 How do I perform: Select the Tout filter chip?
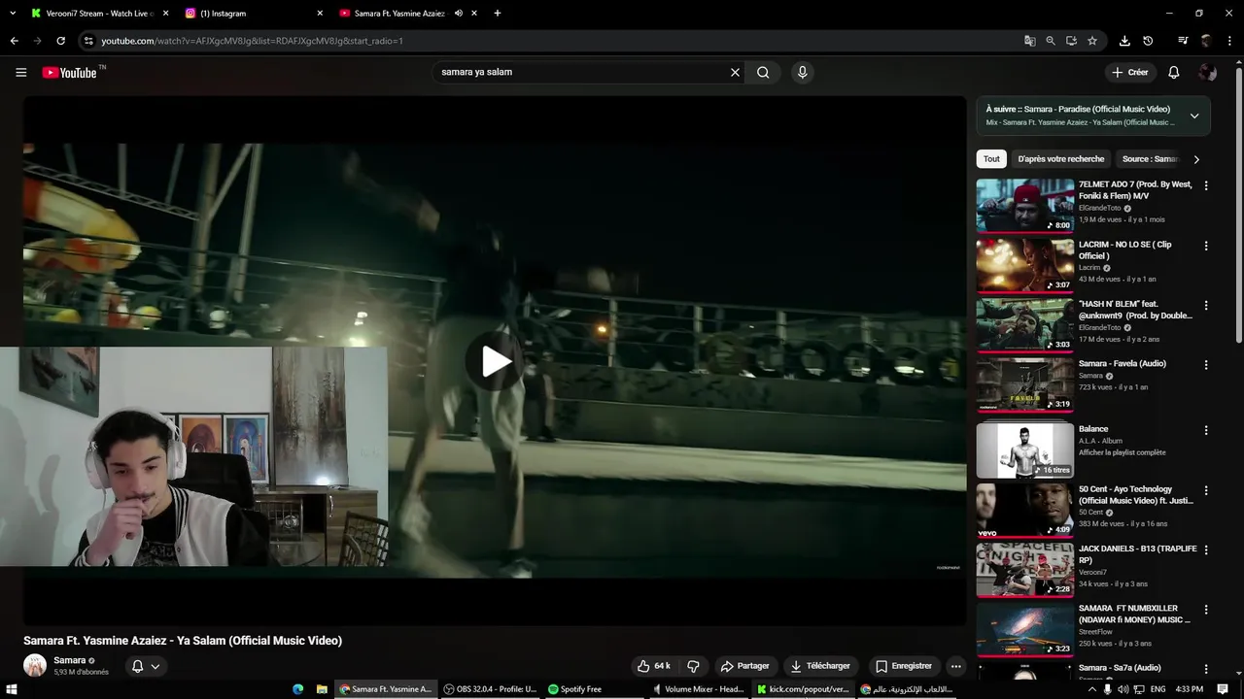(x=991, y=159)
